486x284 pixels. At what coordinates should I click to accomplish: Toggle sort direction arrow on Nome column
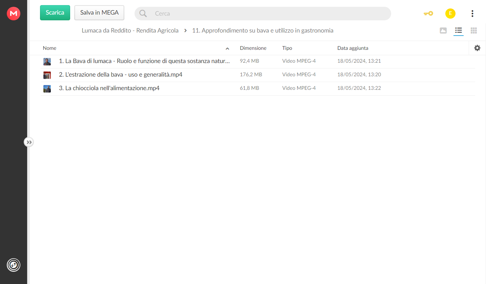(x=227, y=48)
